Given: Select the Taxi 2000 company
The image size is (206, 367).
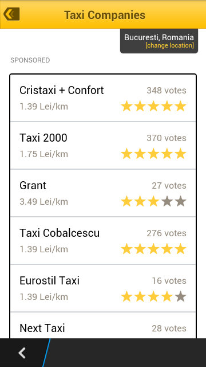Looking at the screenshot, I should coord(103,145).
